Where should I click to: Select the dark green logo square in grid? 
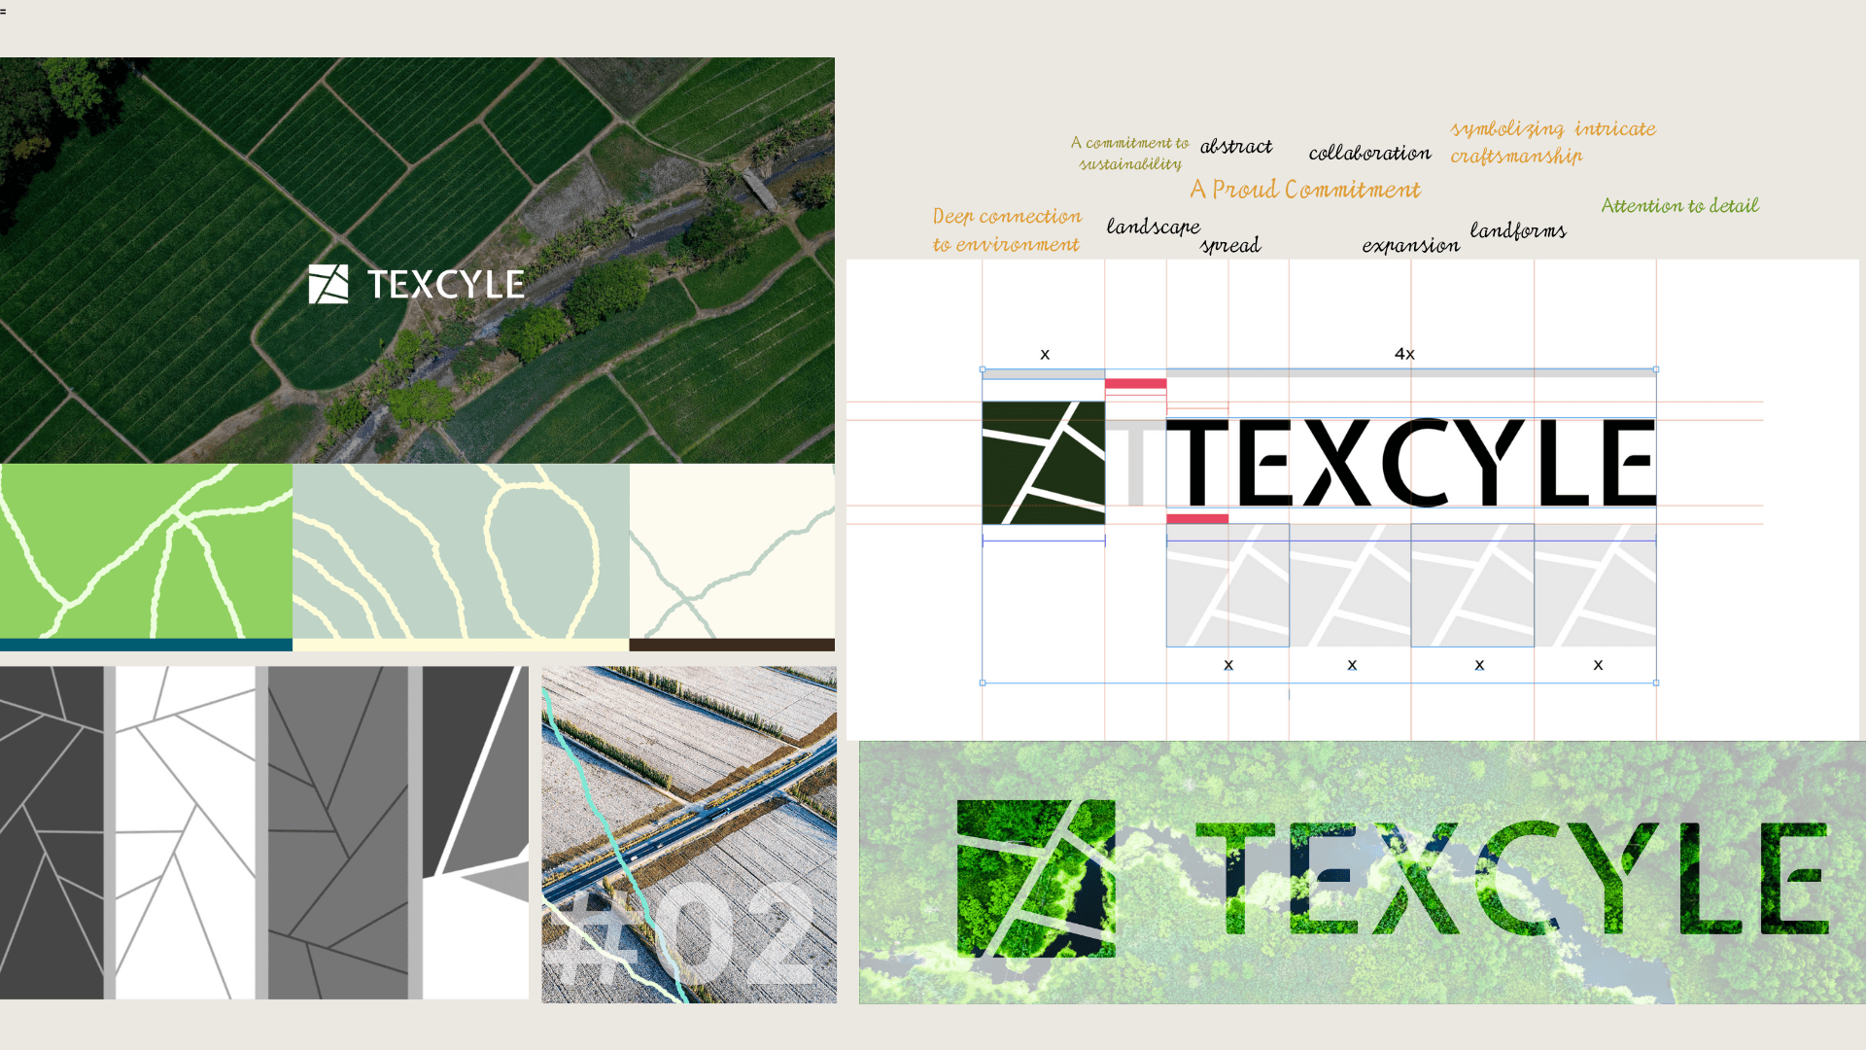point(1043,463)
